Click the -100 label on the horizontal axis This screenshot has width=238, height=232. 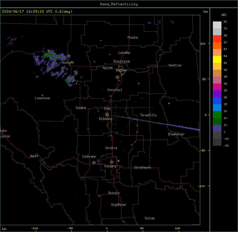35,228
